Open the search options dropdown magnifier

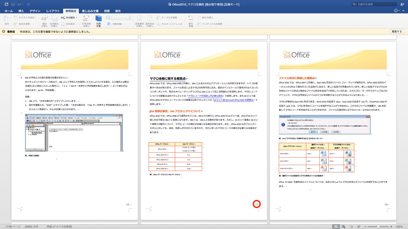click(355, 4)
